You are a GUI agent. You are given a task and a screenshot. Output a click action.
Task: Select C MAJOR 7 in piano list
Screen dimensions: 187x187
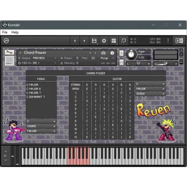click(x=34, y=93)
